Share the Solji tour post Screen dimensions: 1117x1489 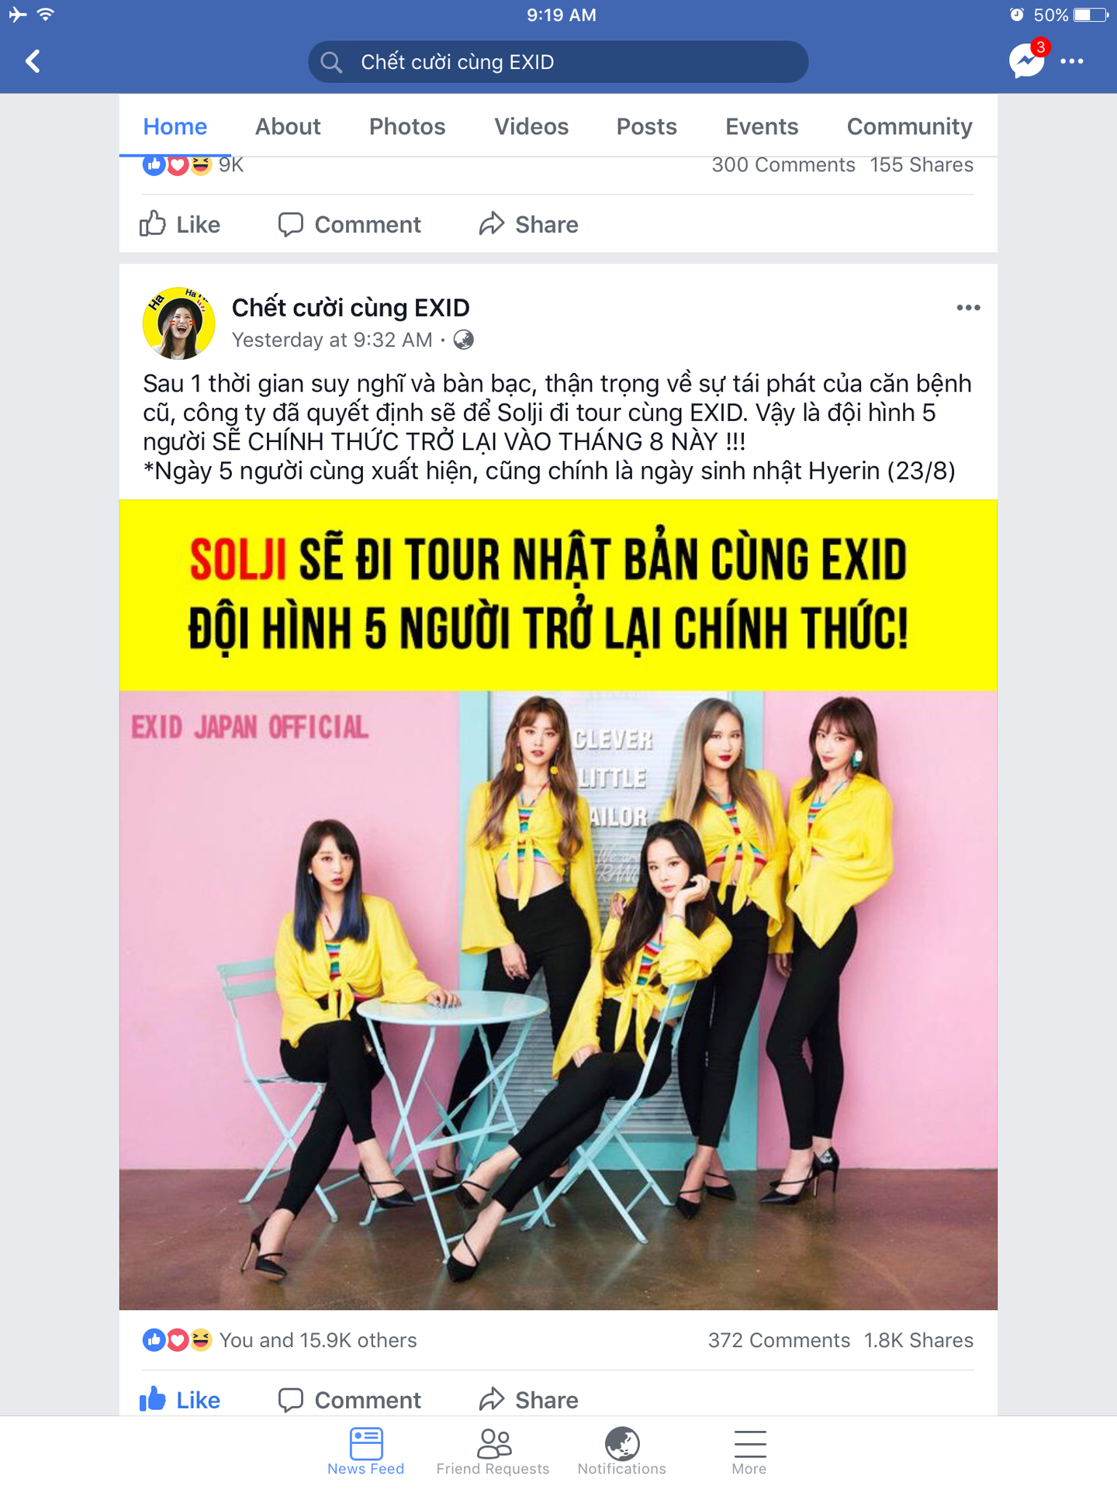pos(529,1400)
